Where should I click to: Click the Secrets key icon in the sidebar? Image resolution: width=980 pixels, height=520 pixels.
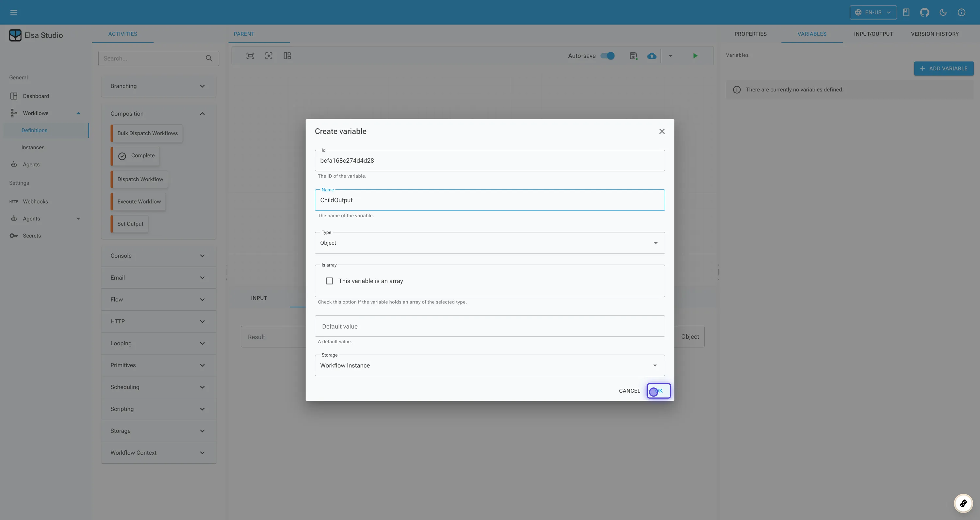coord(14,236)
